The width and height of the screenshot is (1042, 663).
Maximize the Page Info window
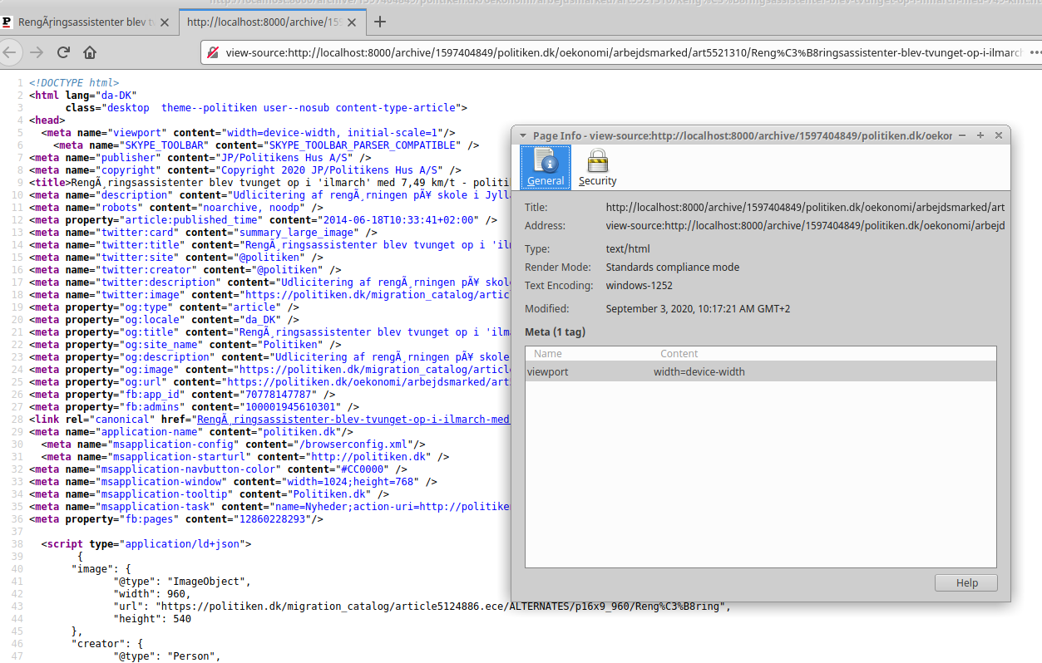pyautogui.click(x=980, y=135)
